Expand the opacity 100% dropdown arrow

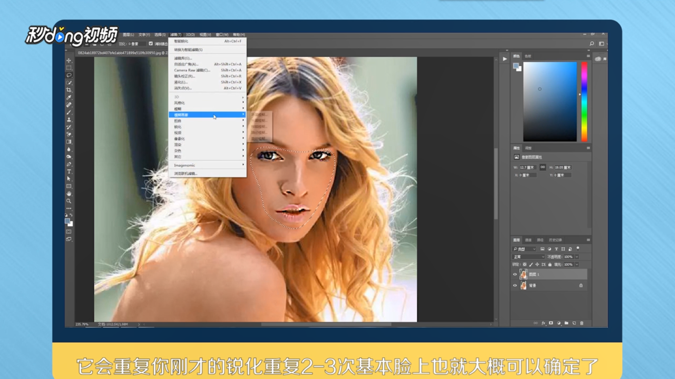[577, 257]
